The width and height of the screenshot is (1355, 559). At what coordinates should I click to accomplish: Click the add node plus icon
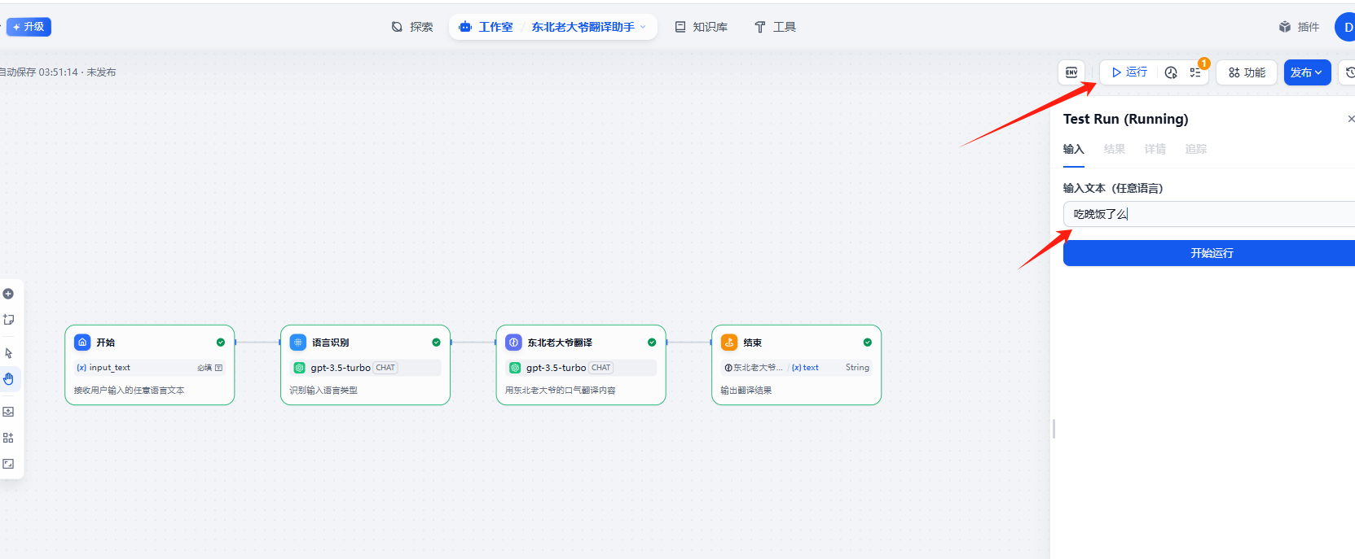click(8, 294)
